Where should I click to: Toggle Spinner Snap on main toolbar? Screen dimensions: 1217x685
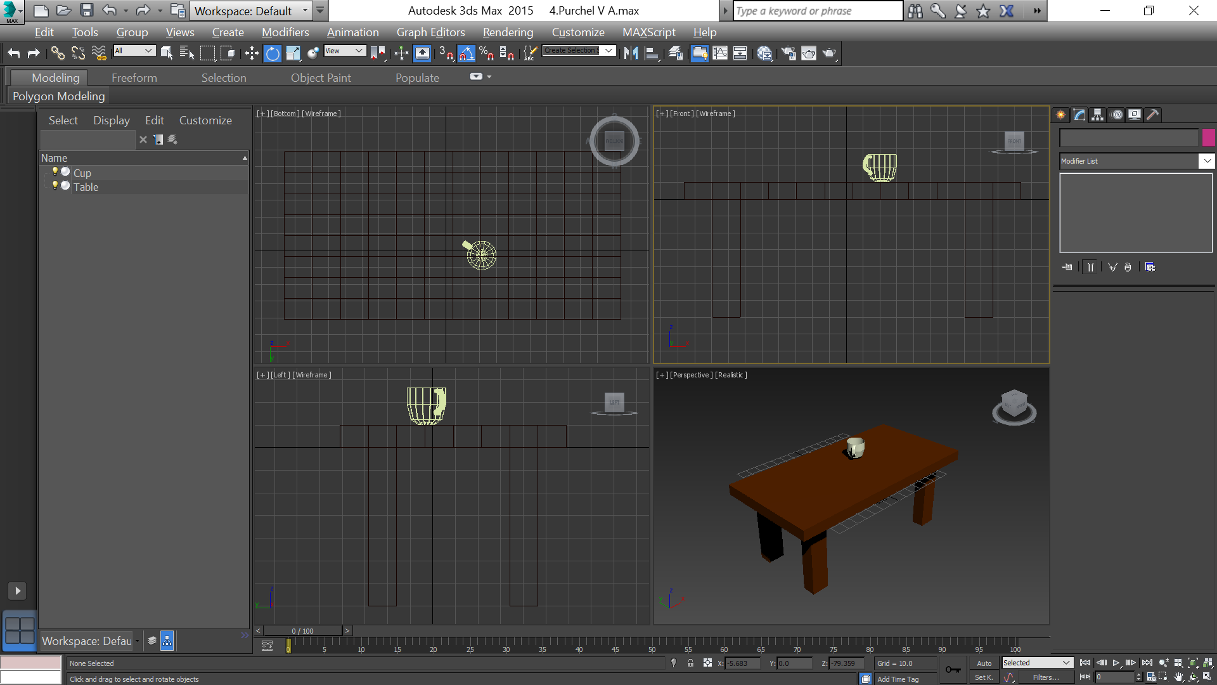pos(507,53)
